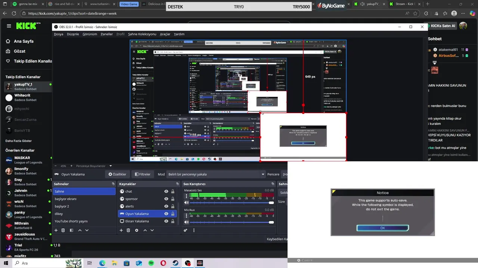Mute Masaüstü Ses speaker icon

point(186,203)
